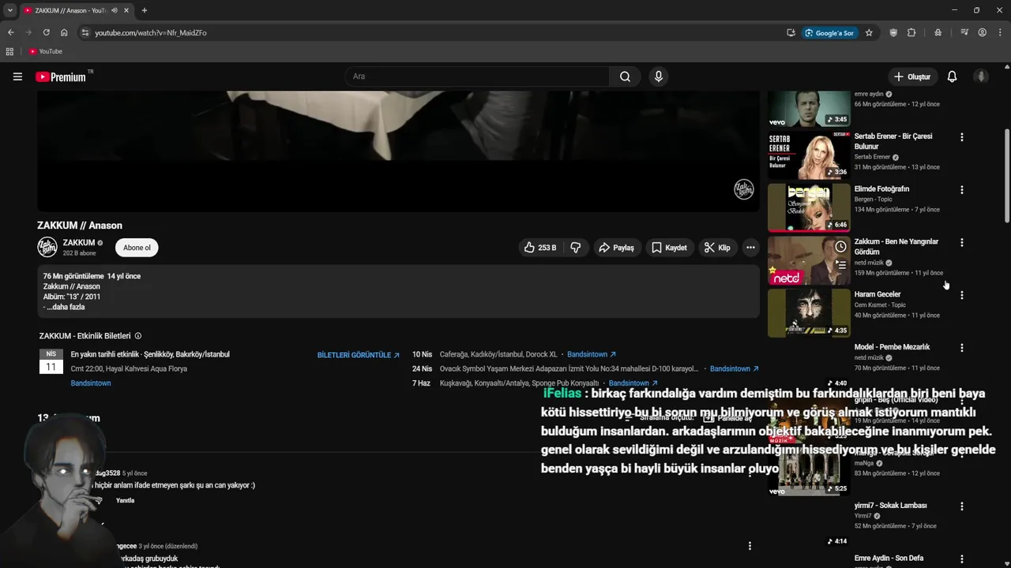Click the install-app icon in the address bar
Image resolution: width=1011 pixels, height=568 pixels.
[x=791, y=32]
